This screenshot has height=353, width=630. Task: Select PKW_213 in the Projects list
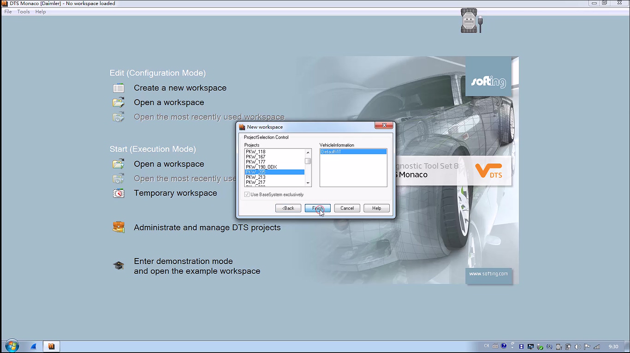[256, 177]
